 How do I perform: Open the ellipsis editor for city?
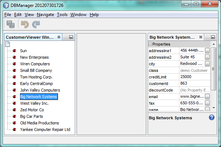point(207,64)
